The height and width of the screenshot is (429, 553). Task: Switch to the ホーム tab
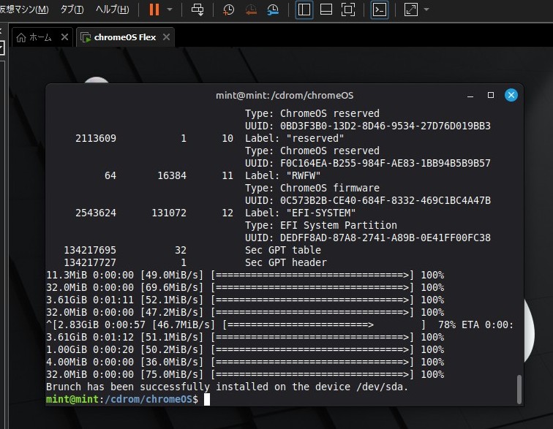pos(34,37)
